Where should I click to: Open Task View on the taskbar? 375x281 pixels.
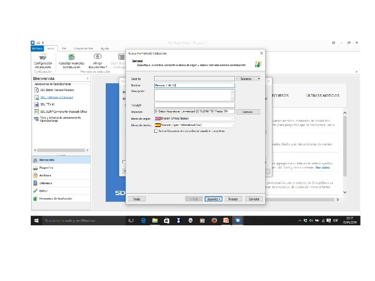pos(131,221)
